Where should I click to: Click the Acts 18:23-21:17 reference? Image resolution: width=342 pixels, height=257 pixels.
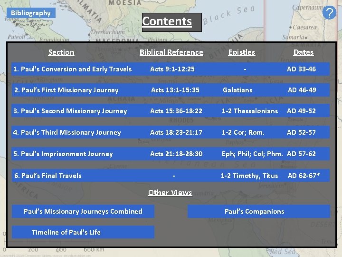(x=176, y=132)
